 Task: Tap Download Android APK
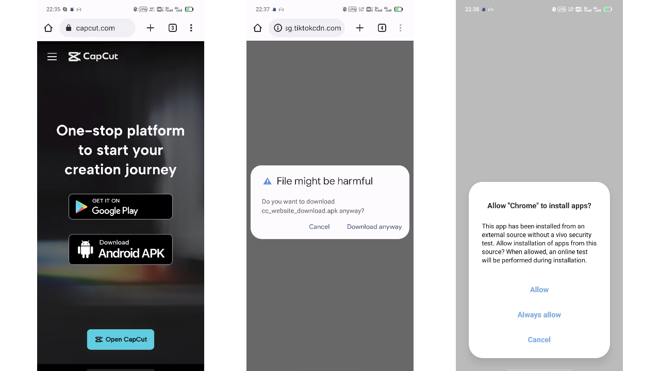click(121, 249)
